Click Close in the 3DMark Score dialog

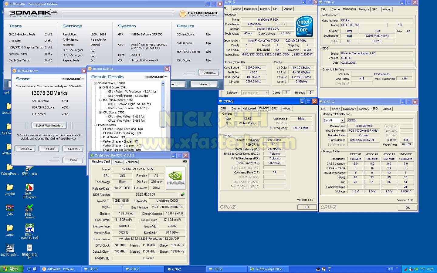73,160
